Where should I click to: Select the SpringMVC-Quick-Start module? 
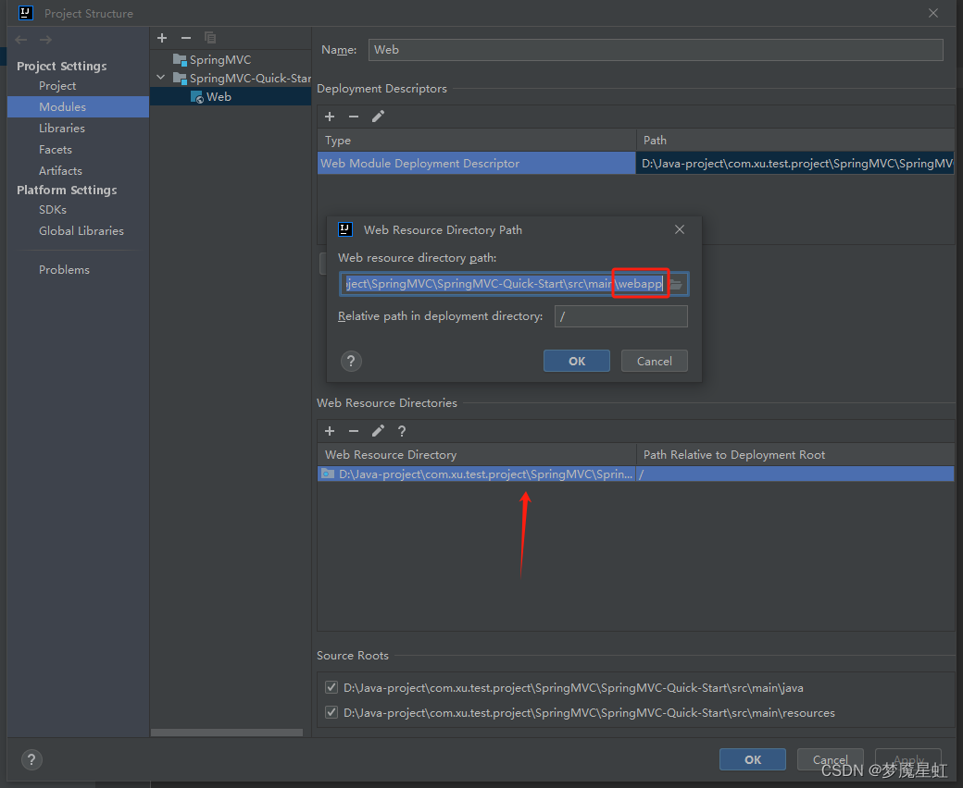click(x=242, y=79)
